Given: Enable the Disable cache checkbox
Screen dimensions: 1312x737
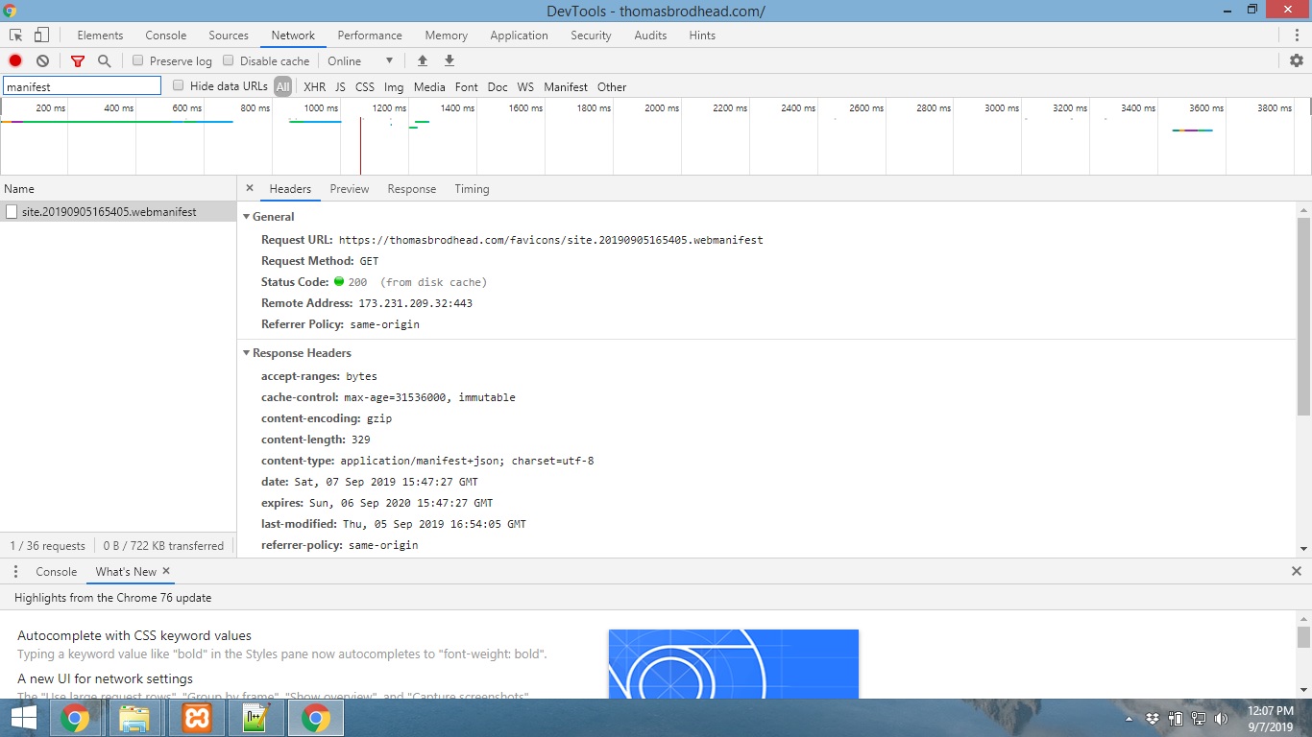Looking at the screenshot, I should [229, 59].
